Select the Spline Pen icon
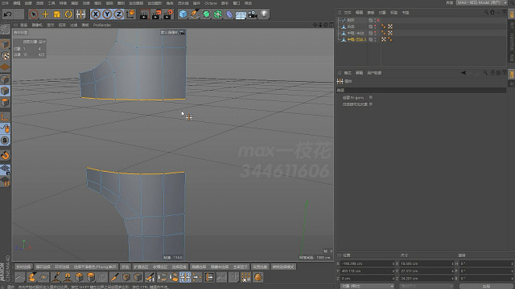This screenshot has width=515, height=289. (x=195, y=14)
